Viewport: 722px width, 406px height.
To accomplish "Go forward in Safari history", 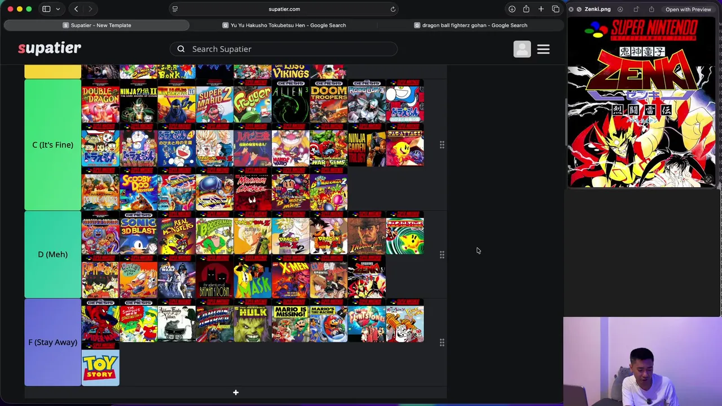I will pyautogui.click(x=90, y=9).
